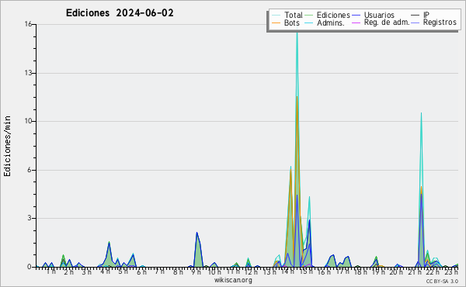Click the Total peak near 21 h

click(421, 113)
